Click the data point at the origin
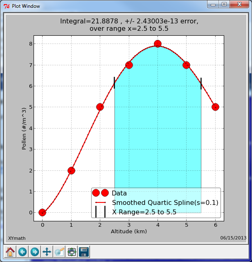Image resolution: width=252 pixels, height=262 pixels. pos(42,212)
